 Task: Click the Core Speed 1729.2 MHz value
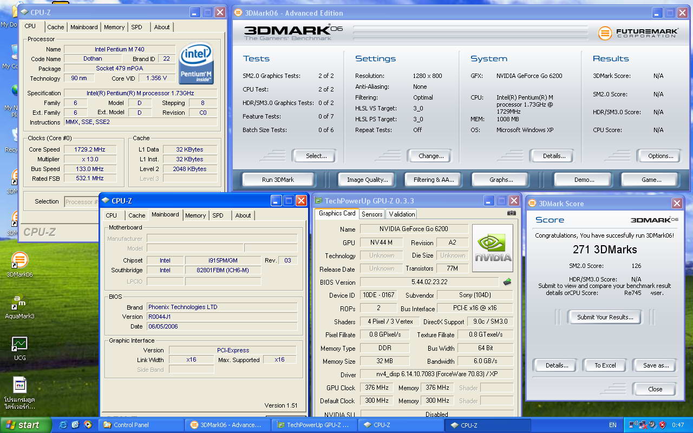click(89, 149)
